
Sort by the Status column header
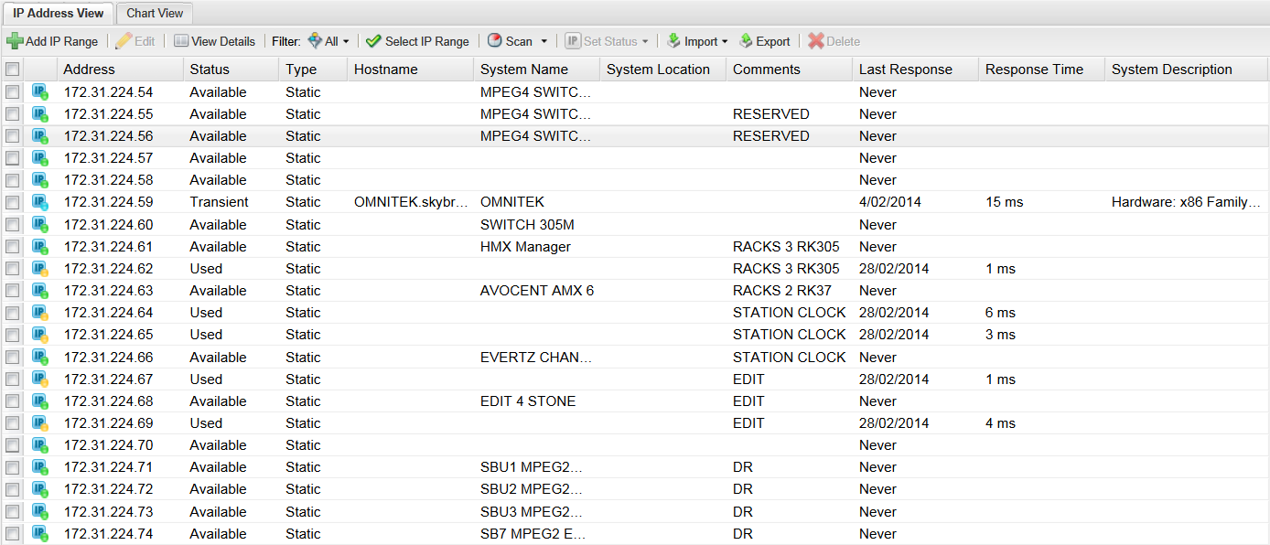coord(231,69)
